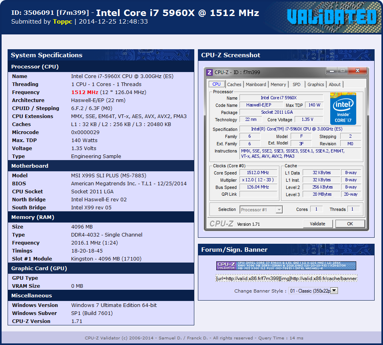Minimize the CPU-Z window
This screenshot has height=345, width=383.
click(332, 71)
